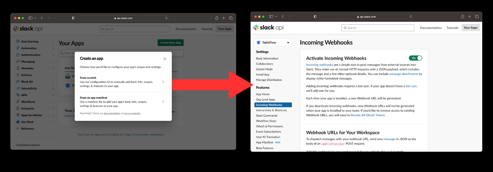Image resolution: width=493 pixels, height=172 pixels.
Task: Click slack api logo in right window
Action: click(x=268, y=27)
